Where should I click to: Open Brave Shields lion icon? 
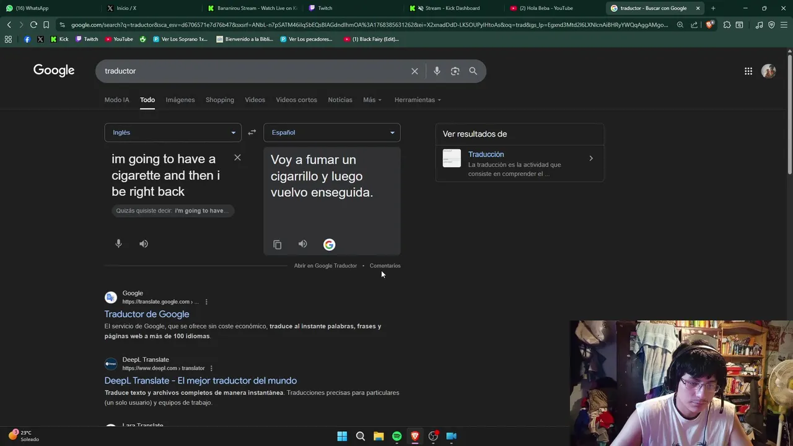(x=709, y=25)
